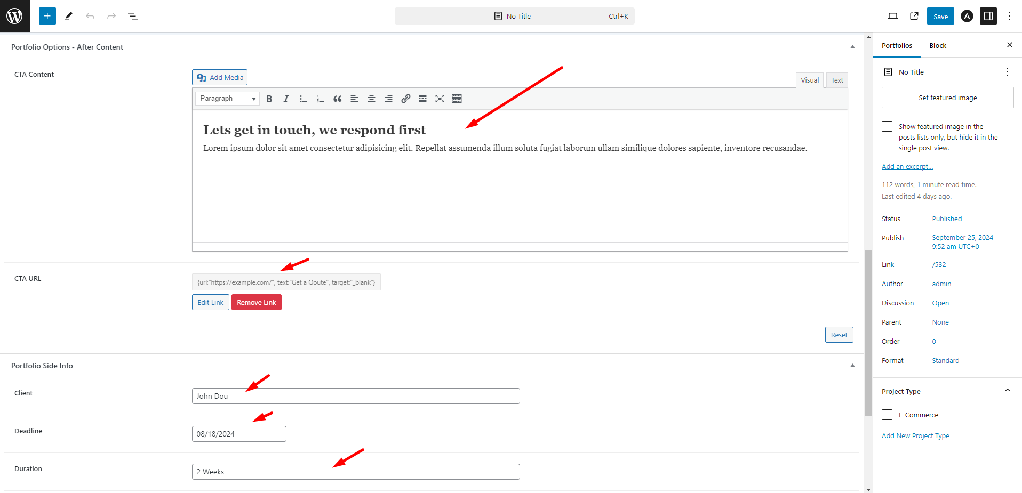Viewport: 1022px width, 493px height.
Task: Set featured image
Action: [x=947, y=98]
